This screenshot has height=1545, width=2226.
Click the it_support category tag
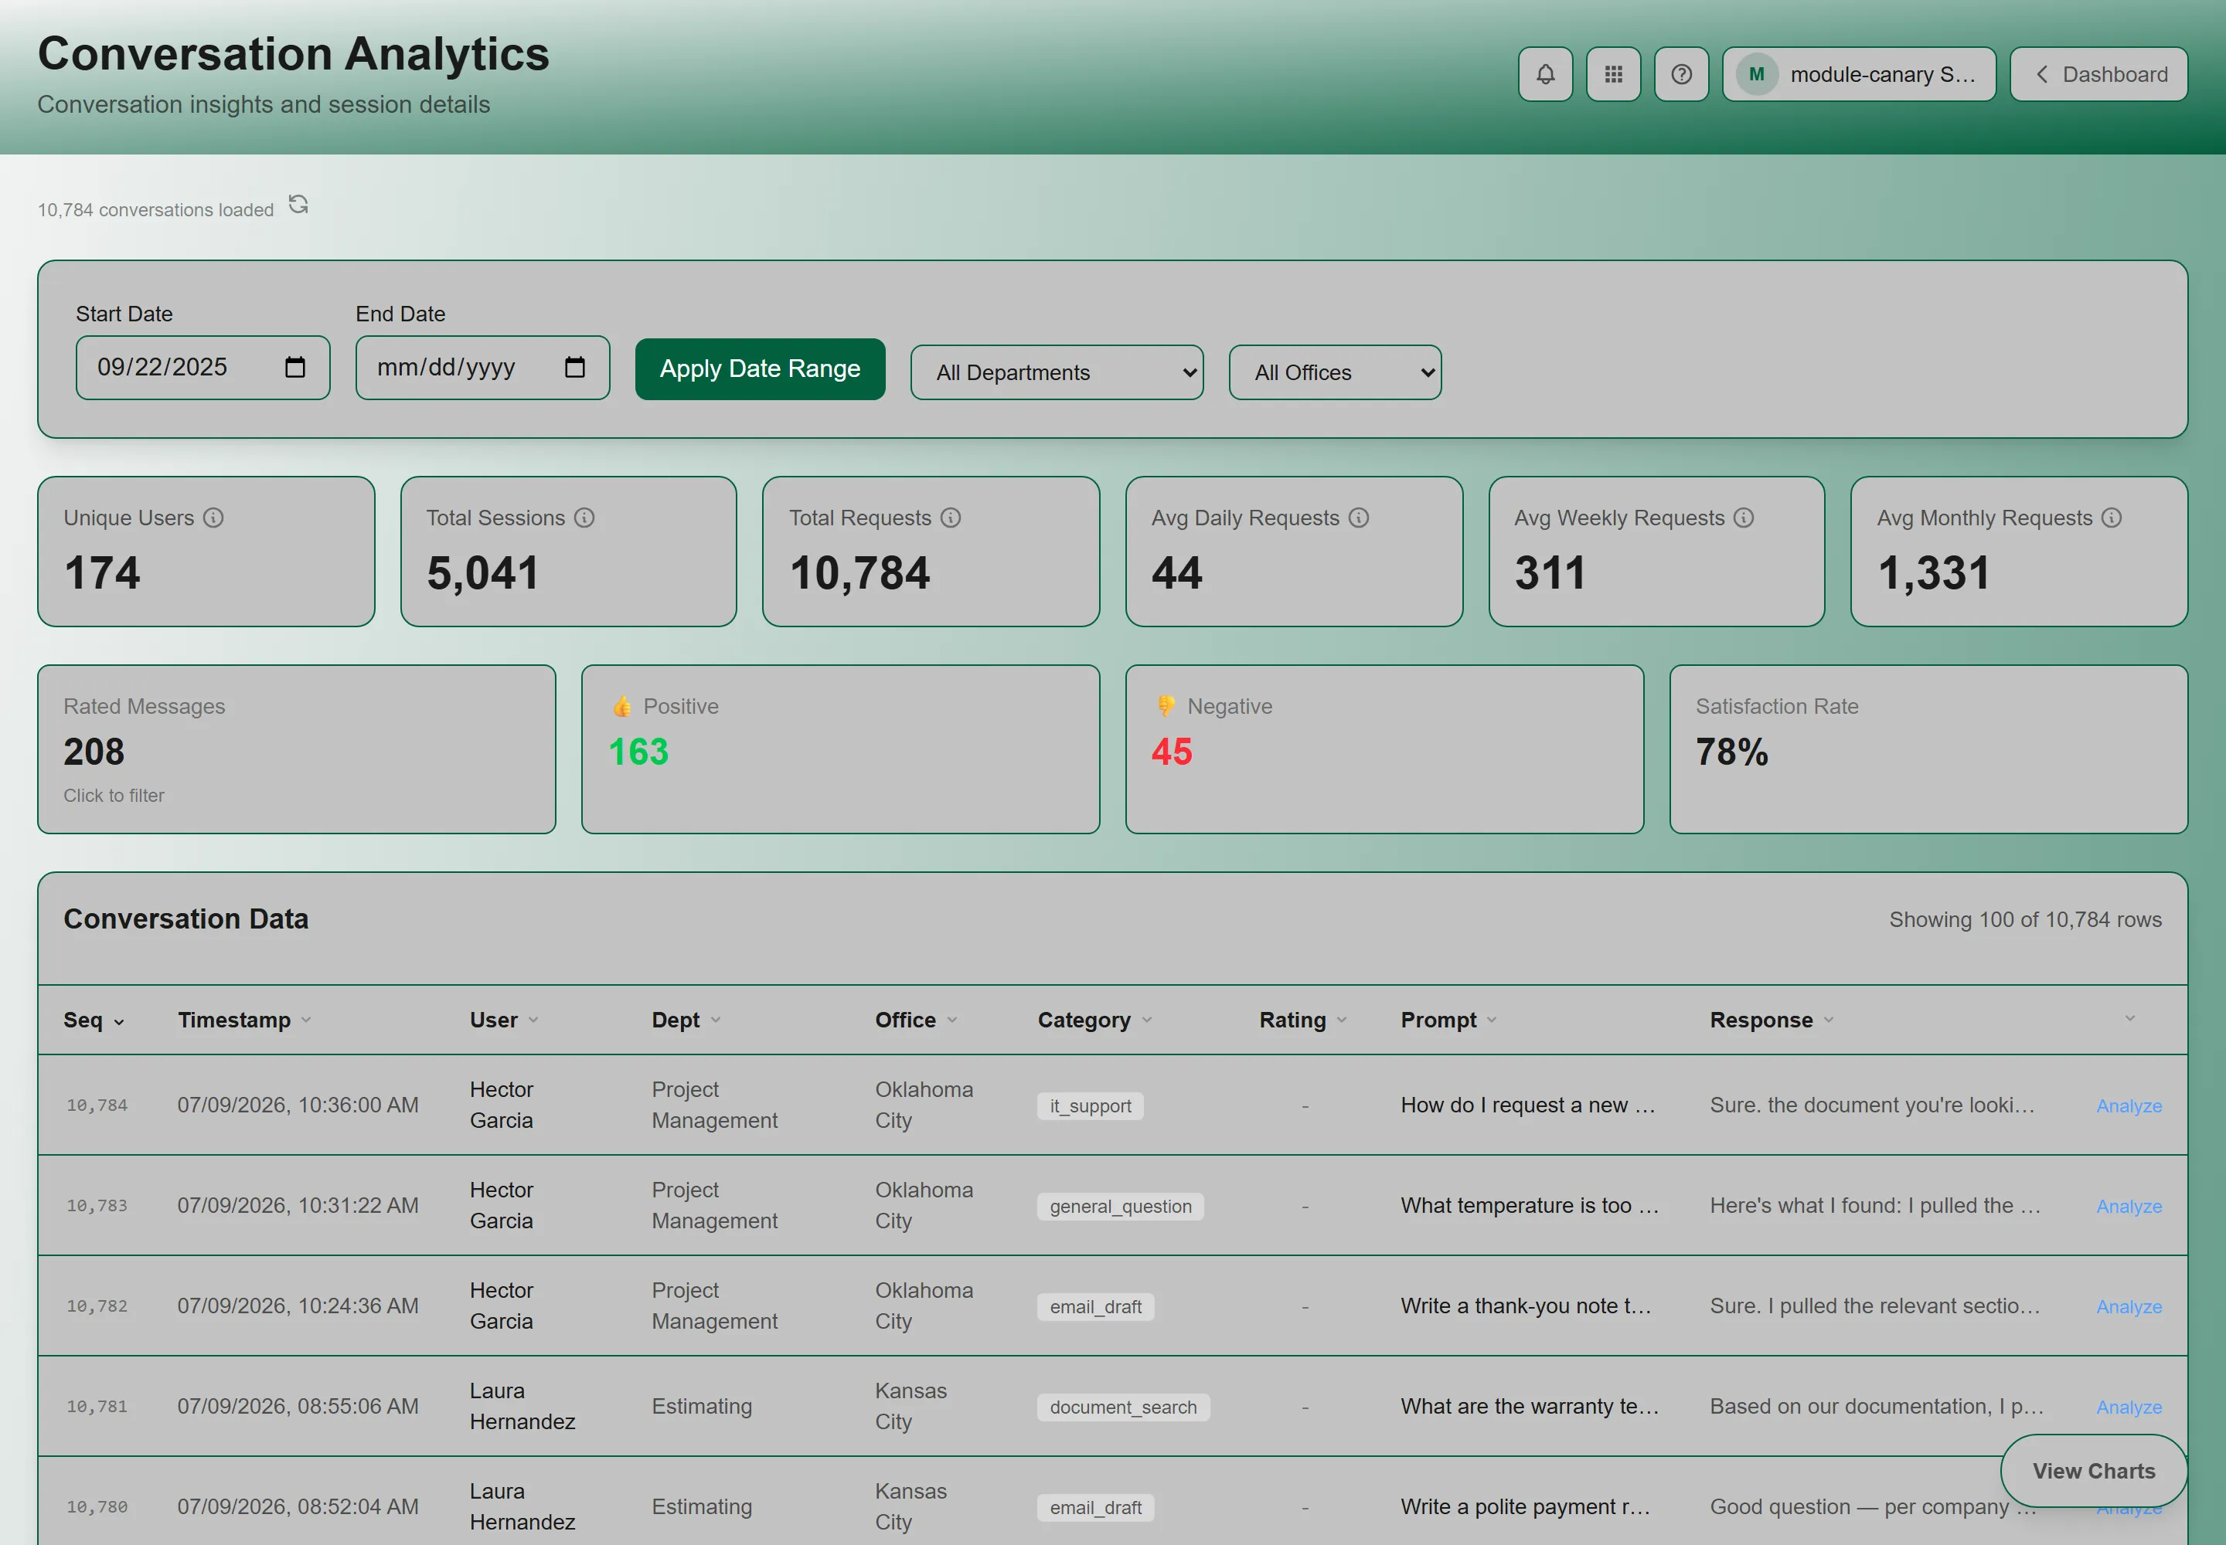click(1090, 1106)
